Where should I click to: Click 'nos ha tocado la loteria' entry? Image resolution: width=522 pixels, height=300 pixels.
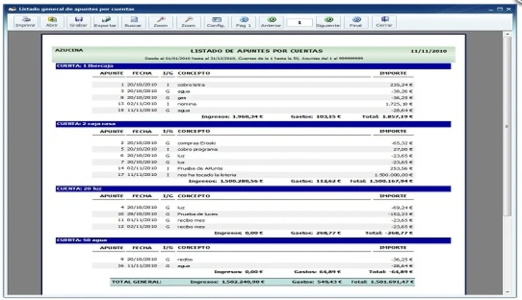point(207,175)
